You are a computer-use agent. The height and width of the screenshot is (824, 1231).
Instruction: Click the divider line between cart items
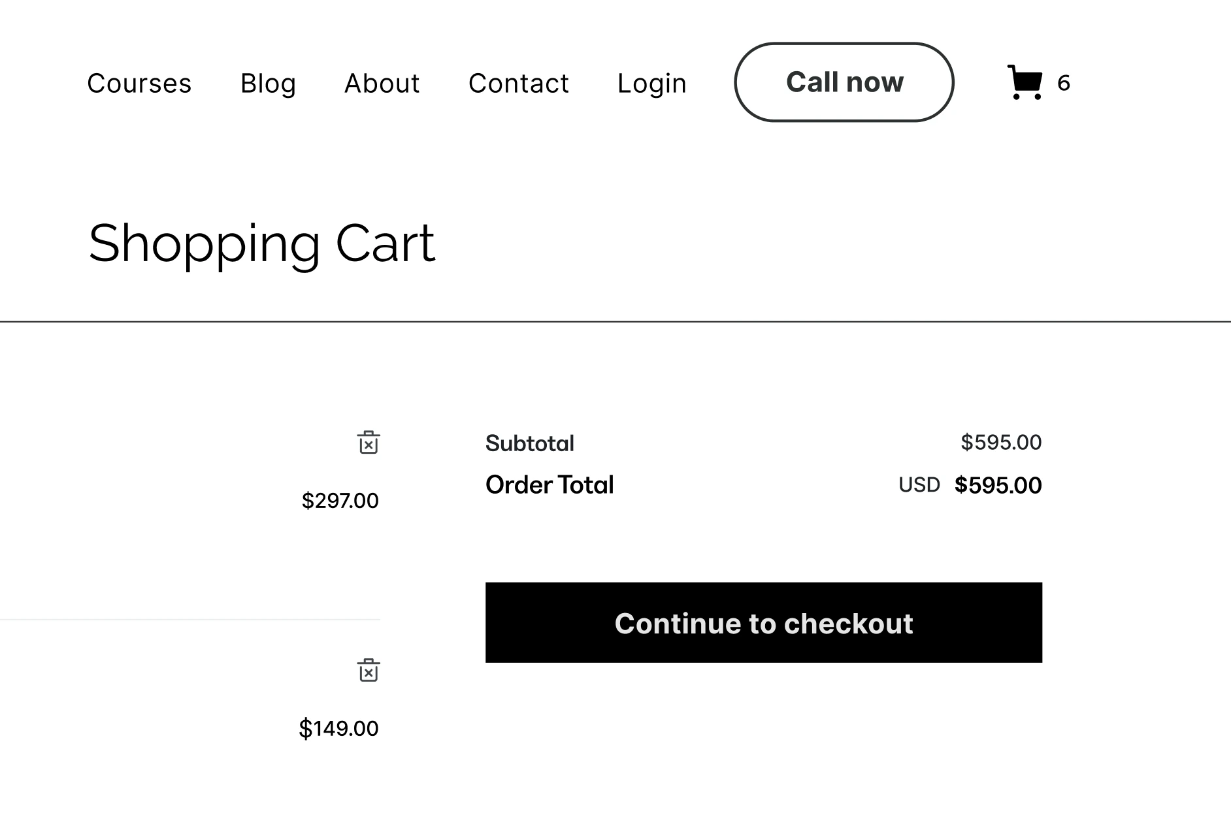click(x=189, y=619)
